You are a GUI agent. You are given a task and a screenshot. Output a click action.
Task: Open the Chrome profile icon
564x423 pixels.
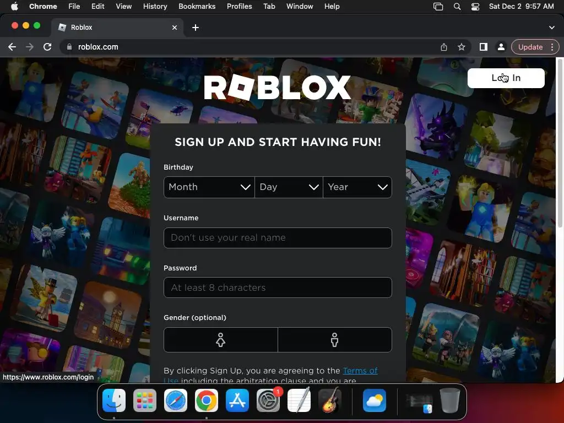pyautogui.click(x=501, y=47)
